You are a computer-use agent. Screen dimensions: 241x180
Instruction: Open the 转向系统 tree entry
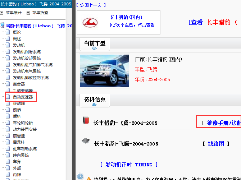pos(21,155)
